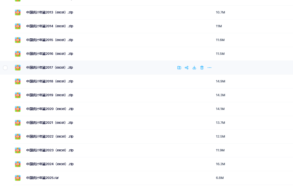Open 中国统计年鉴2024（excel）.zip
The width and height of the screenshot is (293, 186).
50,164
